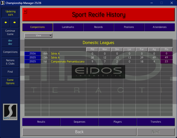
Task: Click the Pts column header
Action: 166,49
